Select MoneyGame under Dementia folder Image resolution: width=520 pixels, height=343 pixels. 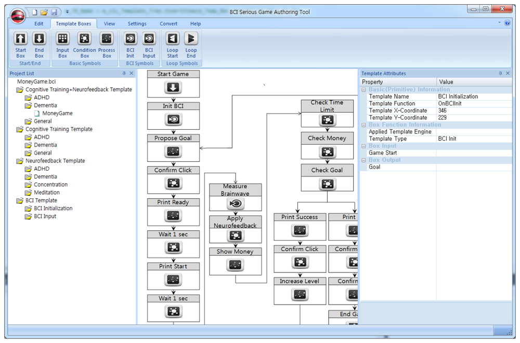pyautogui.click(x=57, y=113)
